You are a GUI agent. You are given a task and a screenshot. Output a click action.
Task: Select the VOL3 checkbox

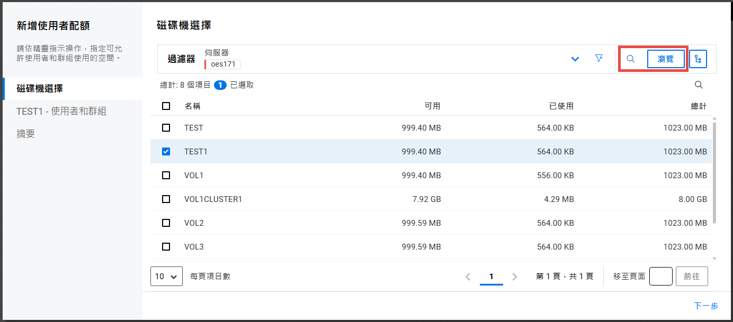[x=166, y=247]
